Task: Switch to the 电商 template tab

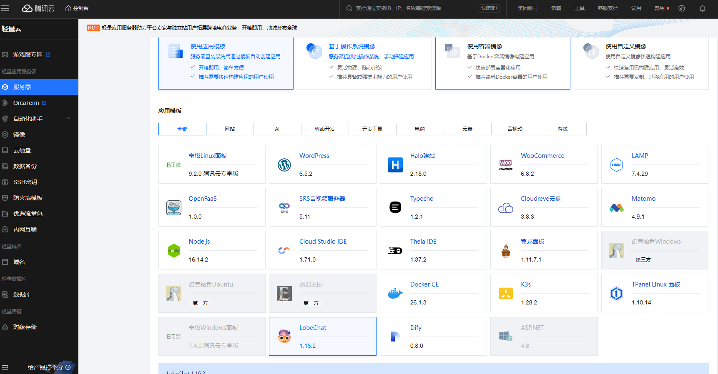Action: pos(420,129)
